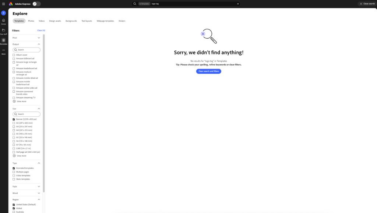Screen dimensions: 377x213
Task: Go to Home in the sidebar
Action: (4, 21)
